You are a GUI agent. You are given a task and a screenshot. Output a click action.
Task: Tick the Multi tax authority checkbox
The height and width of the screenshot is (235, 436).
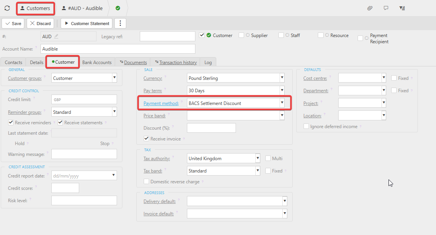(268, 158)
